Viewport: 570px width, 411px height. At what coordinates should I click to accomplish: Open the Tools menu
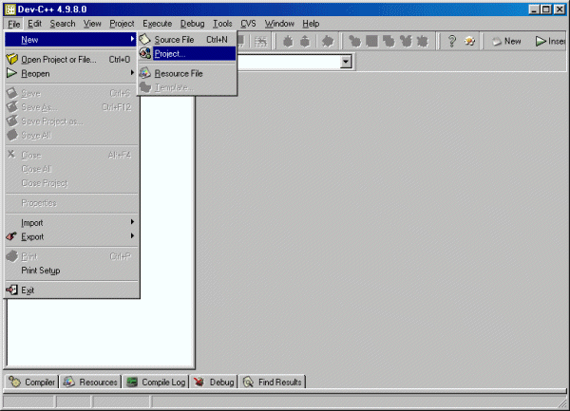tap(222, 24)
